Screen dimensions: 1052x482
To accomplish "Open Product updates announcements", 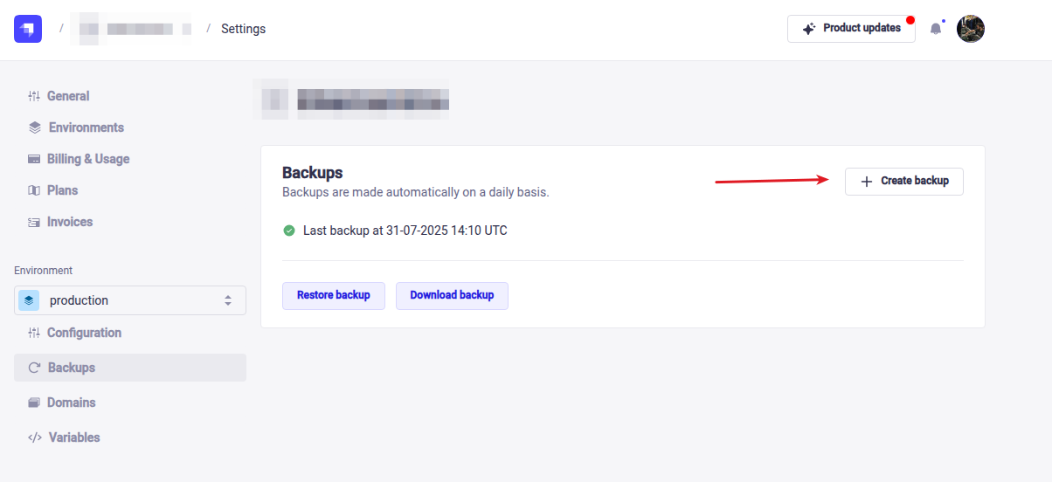I will [x=851, y=29].
